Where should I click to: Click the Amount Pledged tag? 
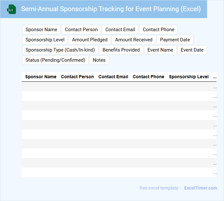pos(90,40)
